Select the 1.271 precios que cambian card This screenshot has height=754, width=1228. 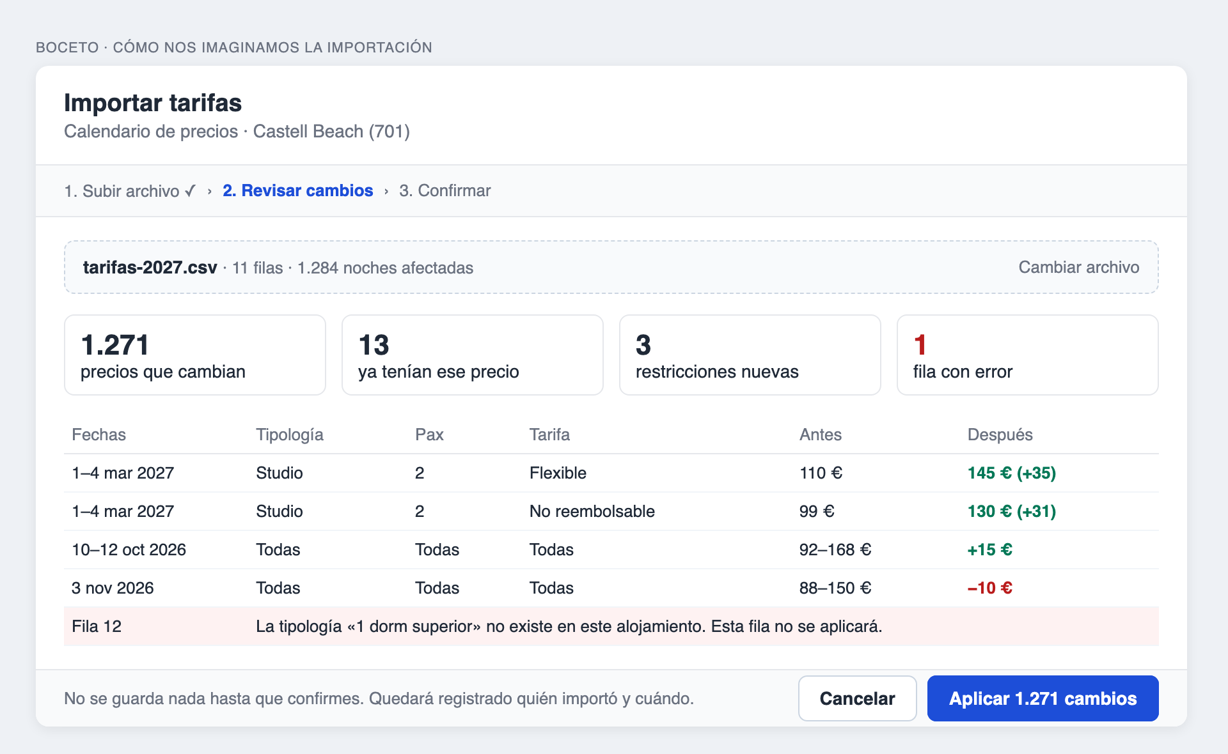pyautogui.click(x=195, y=355)
